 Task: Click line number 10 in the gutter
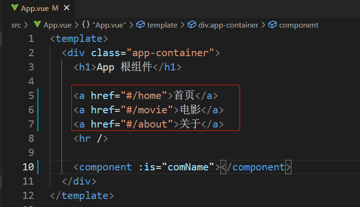pyautogui.click(x=28, y=167)
